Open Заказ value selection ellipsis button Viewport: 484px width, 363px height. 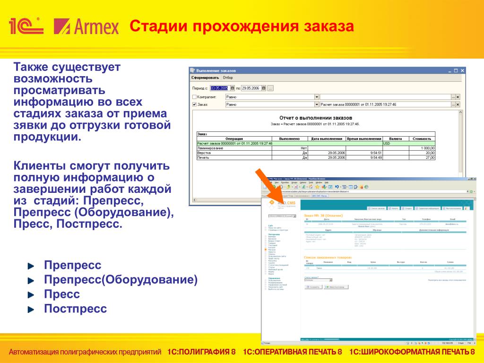(x=453, y=104)
